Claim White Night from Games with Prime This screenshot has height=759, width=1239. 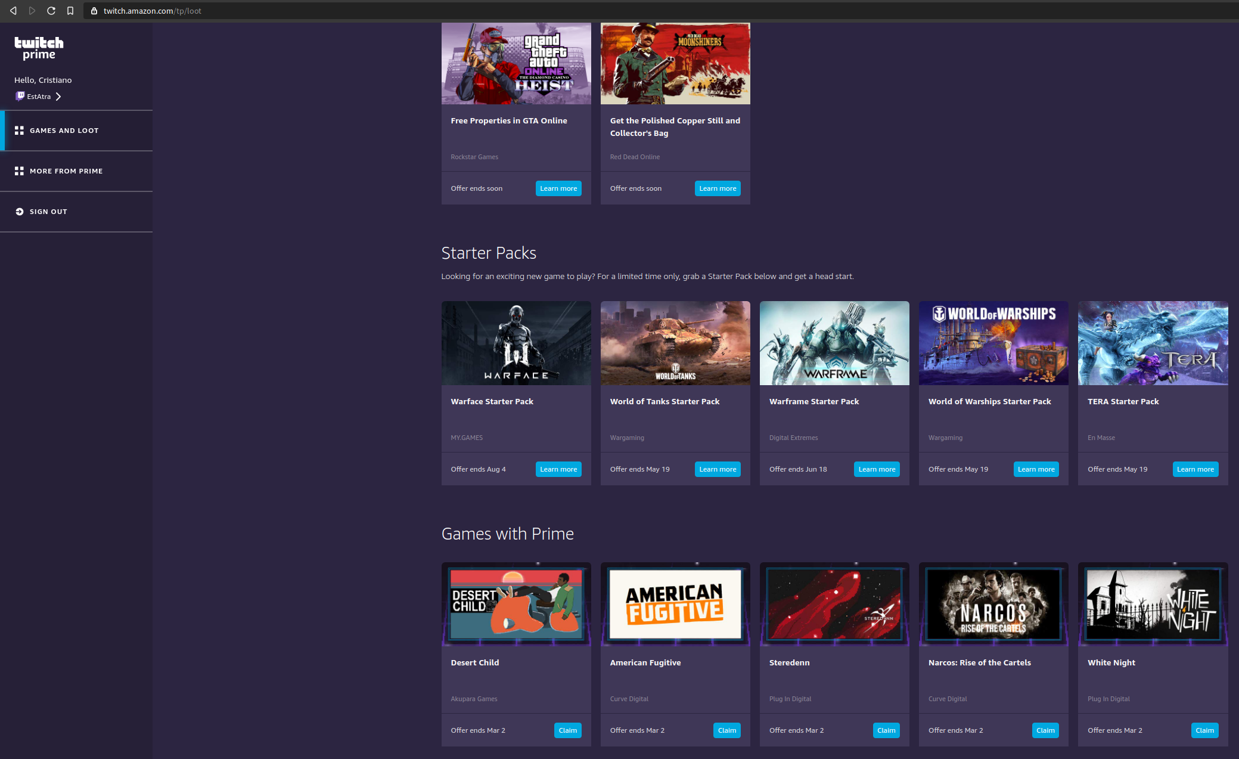pos(1204,730)
